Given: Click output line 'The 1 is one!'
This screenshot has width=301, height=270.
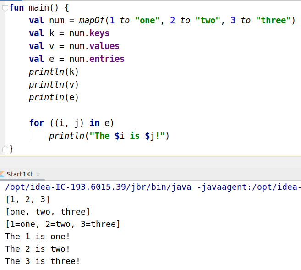Looking at the screenshot, I should click(x=38, y=237).
